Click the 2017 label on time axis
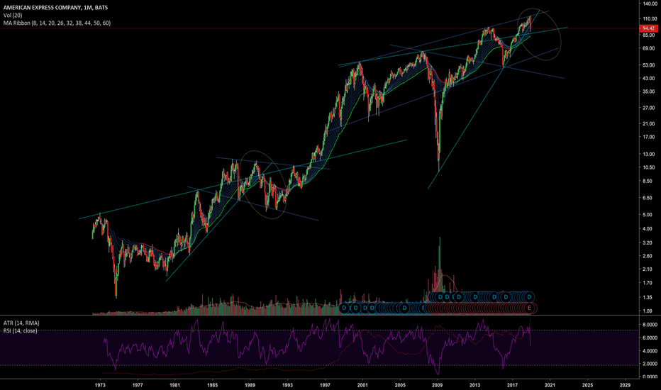 pos(512,385)
